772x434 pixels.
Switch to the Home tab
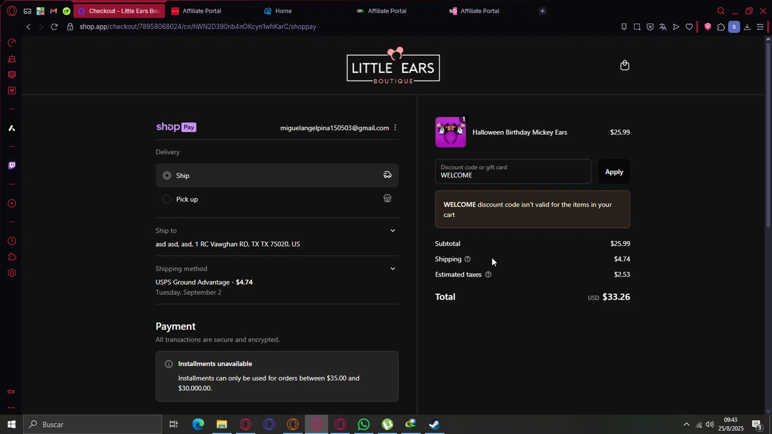point(305,11)
